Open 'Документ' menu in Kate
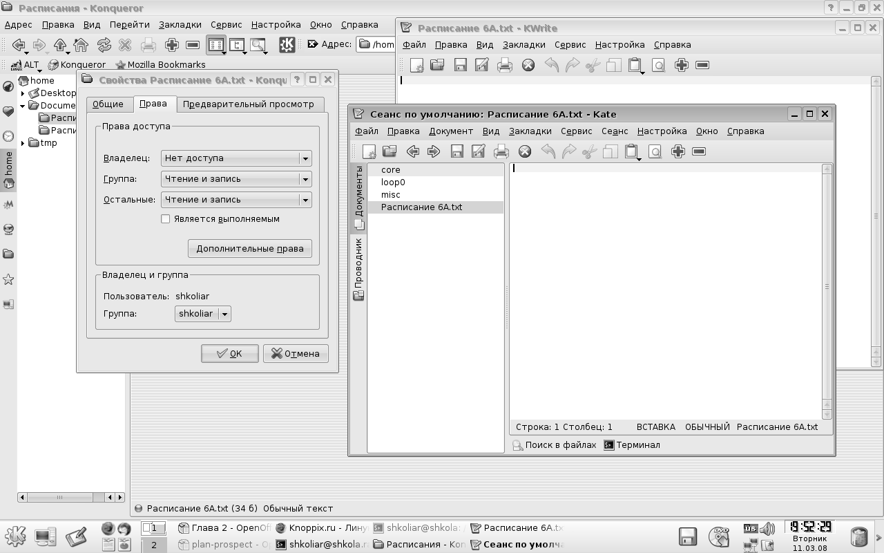 click(x=451, y=131)
